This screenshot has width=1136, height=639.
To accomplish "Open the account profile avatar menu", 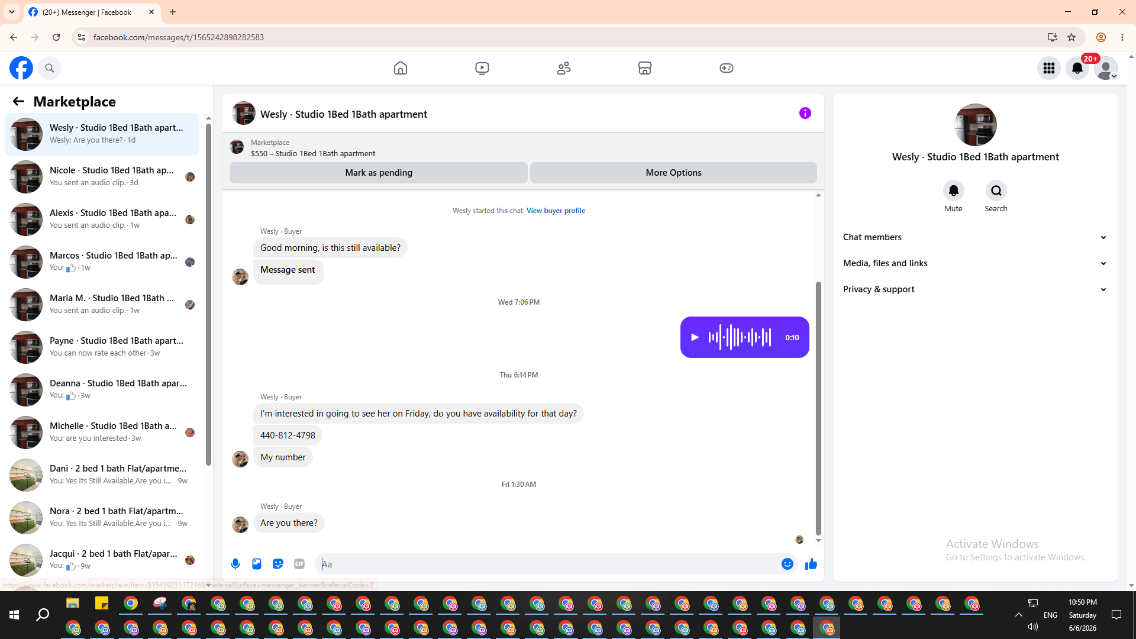I will (x=1106, y=68).
